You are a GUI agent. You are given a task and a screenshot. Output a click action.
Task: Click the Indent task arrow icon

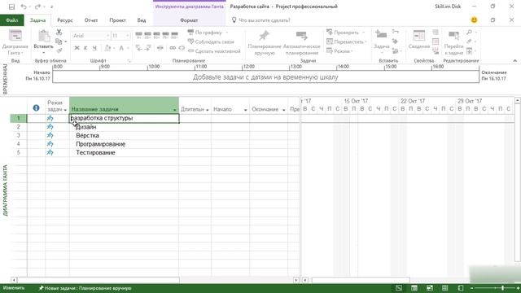pyautogui.click(x=148, y=48)
